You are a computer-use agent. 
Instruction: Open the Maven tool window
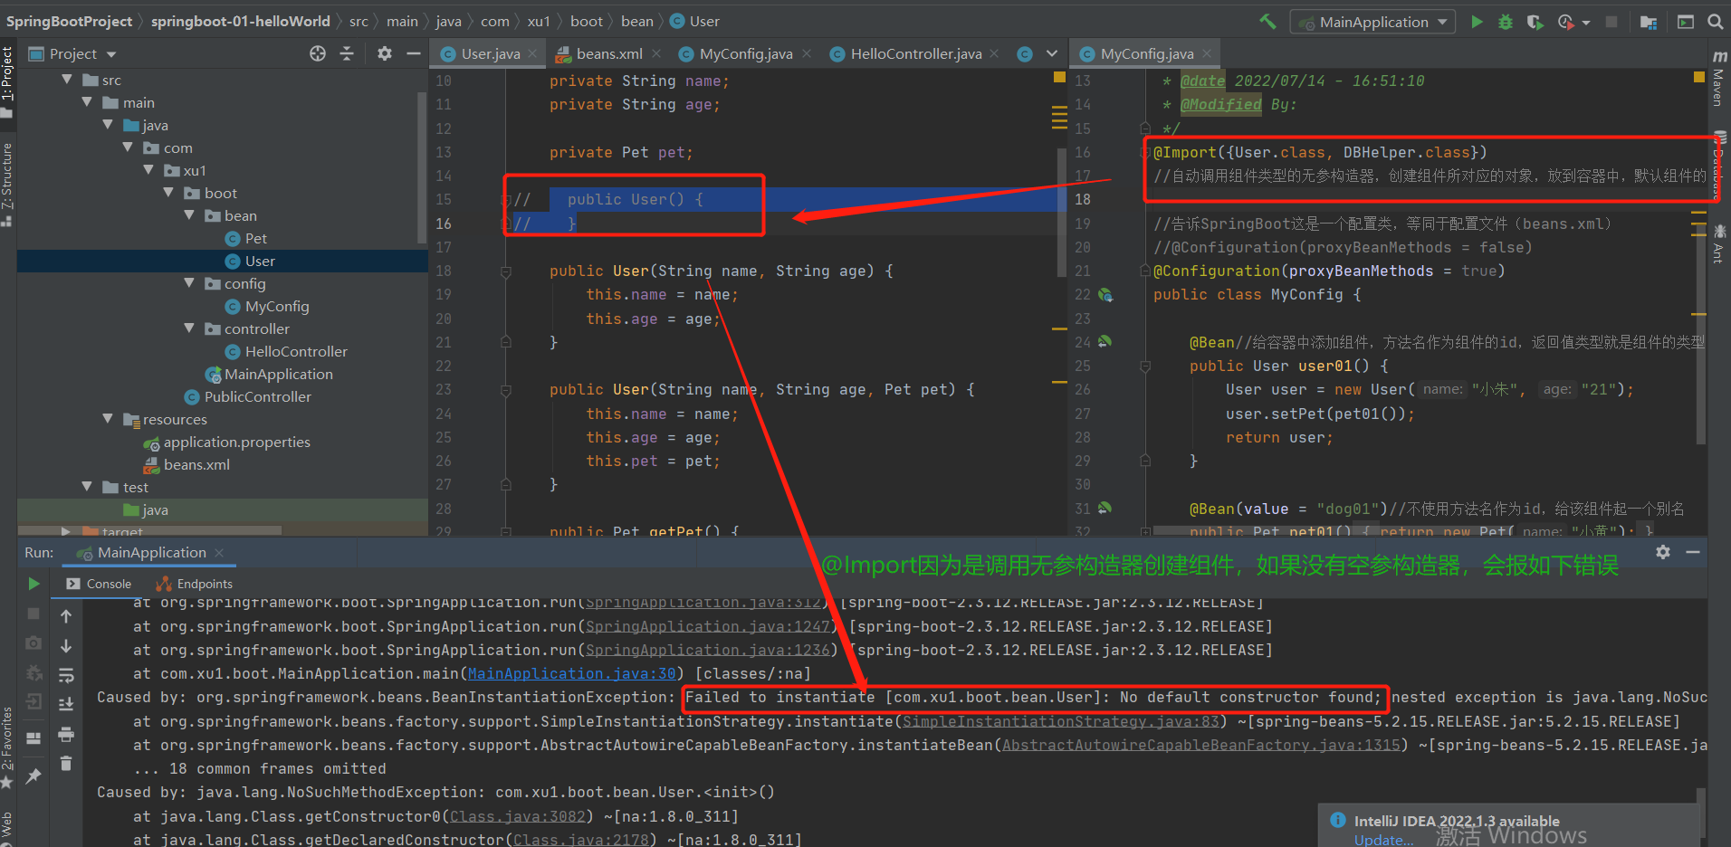pos(1718,77)
